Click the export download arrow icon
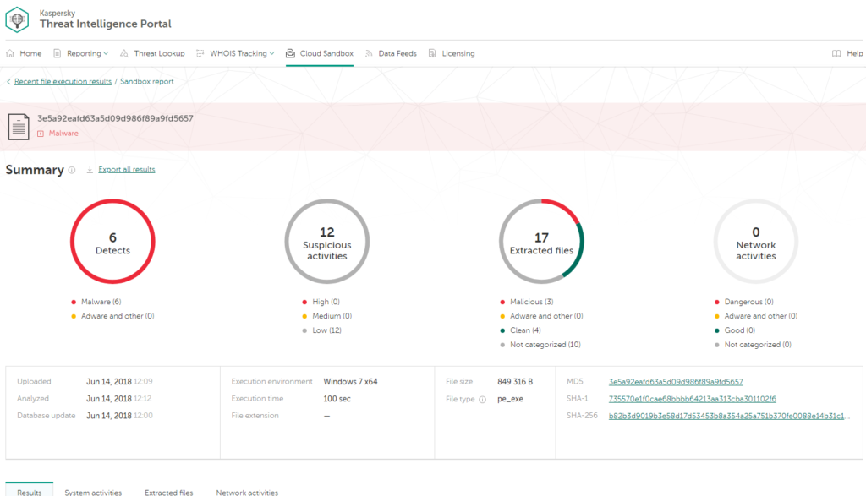The width and height of the screenshot is (866, 496). click(90, 170)
